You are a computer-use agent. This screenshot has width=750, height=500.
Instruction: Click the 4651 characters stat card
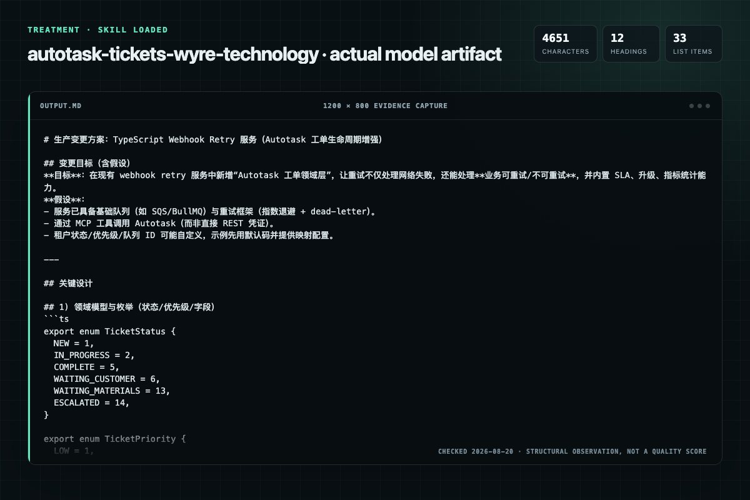(x=566, y=44)
